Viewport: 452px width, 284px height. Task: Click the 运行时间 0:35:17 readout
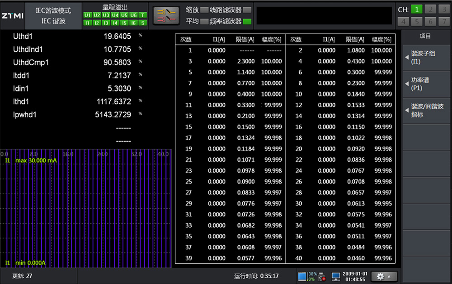pos(256,276)
